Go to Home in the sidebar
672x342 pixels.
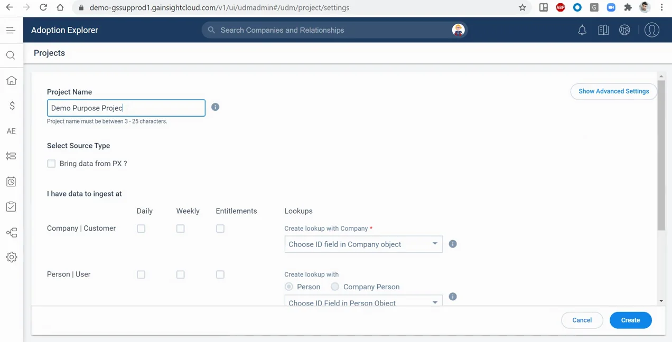pos(11,80)
